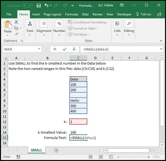Viewport: 166px width, 161px height.
Task: Click the Save icon in the title bar
Action: (39, 6)
